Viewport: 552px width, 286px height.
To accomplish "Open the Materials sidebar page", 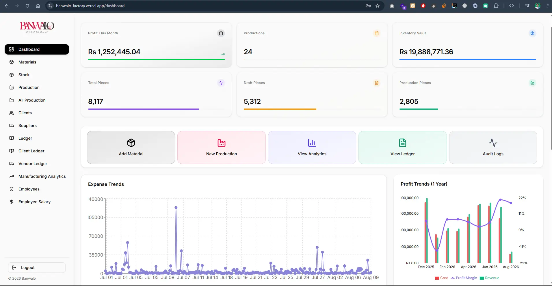I will click(x=37, y=62).
